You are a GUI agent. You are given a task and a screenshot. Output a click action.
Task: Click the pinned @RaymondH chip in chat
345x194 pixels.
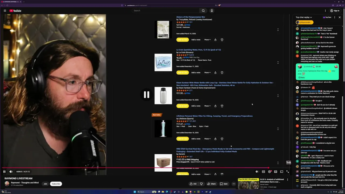coord(304,22)
